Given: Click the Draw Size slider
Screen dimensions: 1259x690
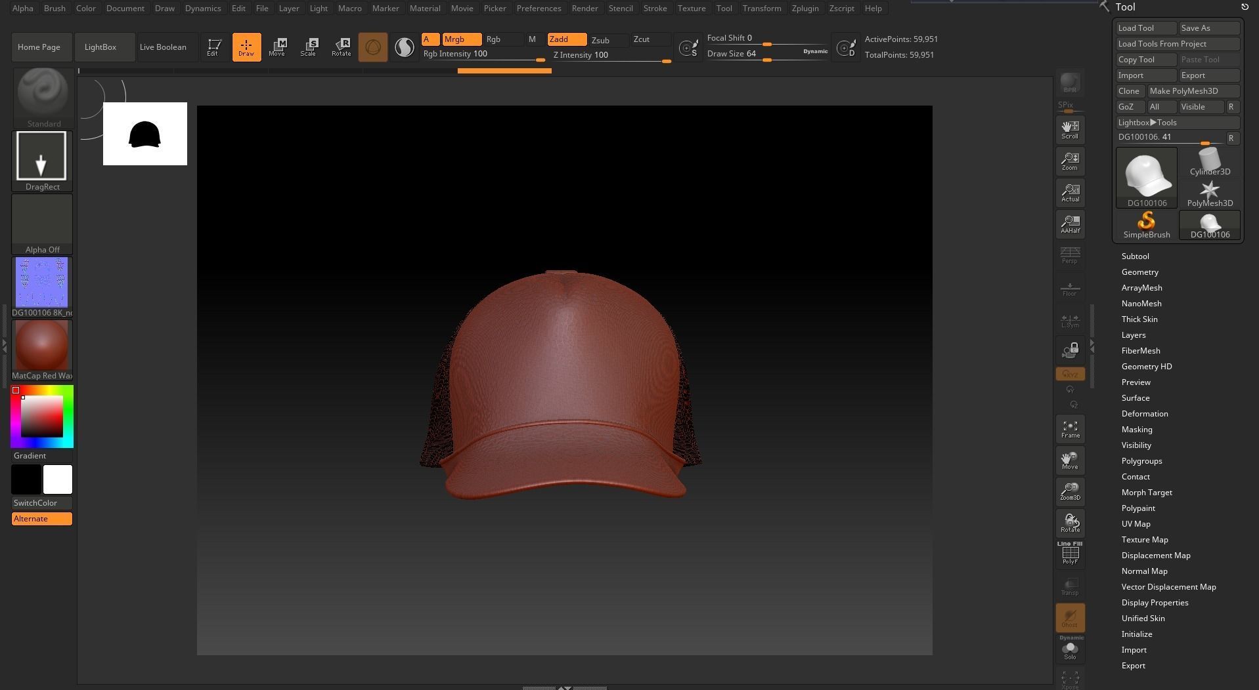Looking at the screenshot, I should [x=767, y=54].
